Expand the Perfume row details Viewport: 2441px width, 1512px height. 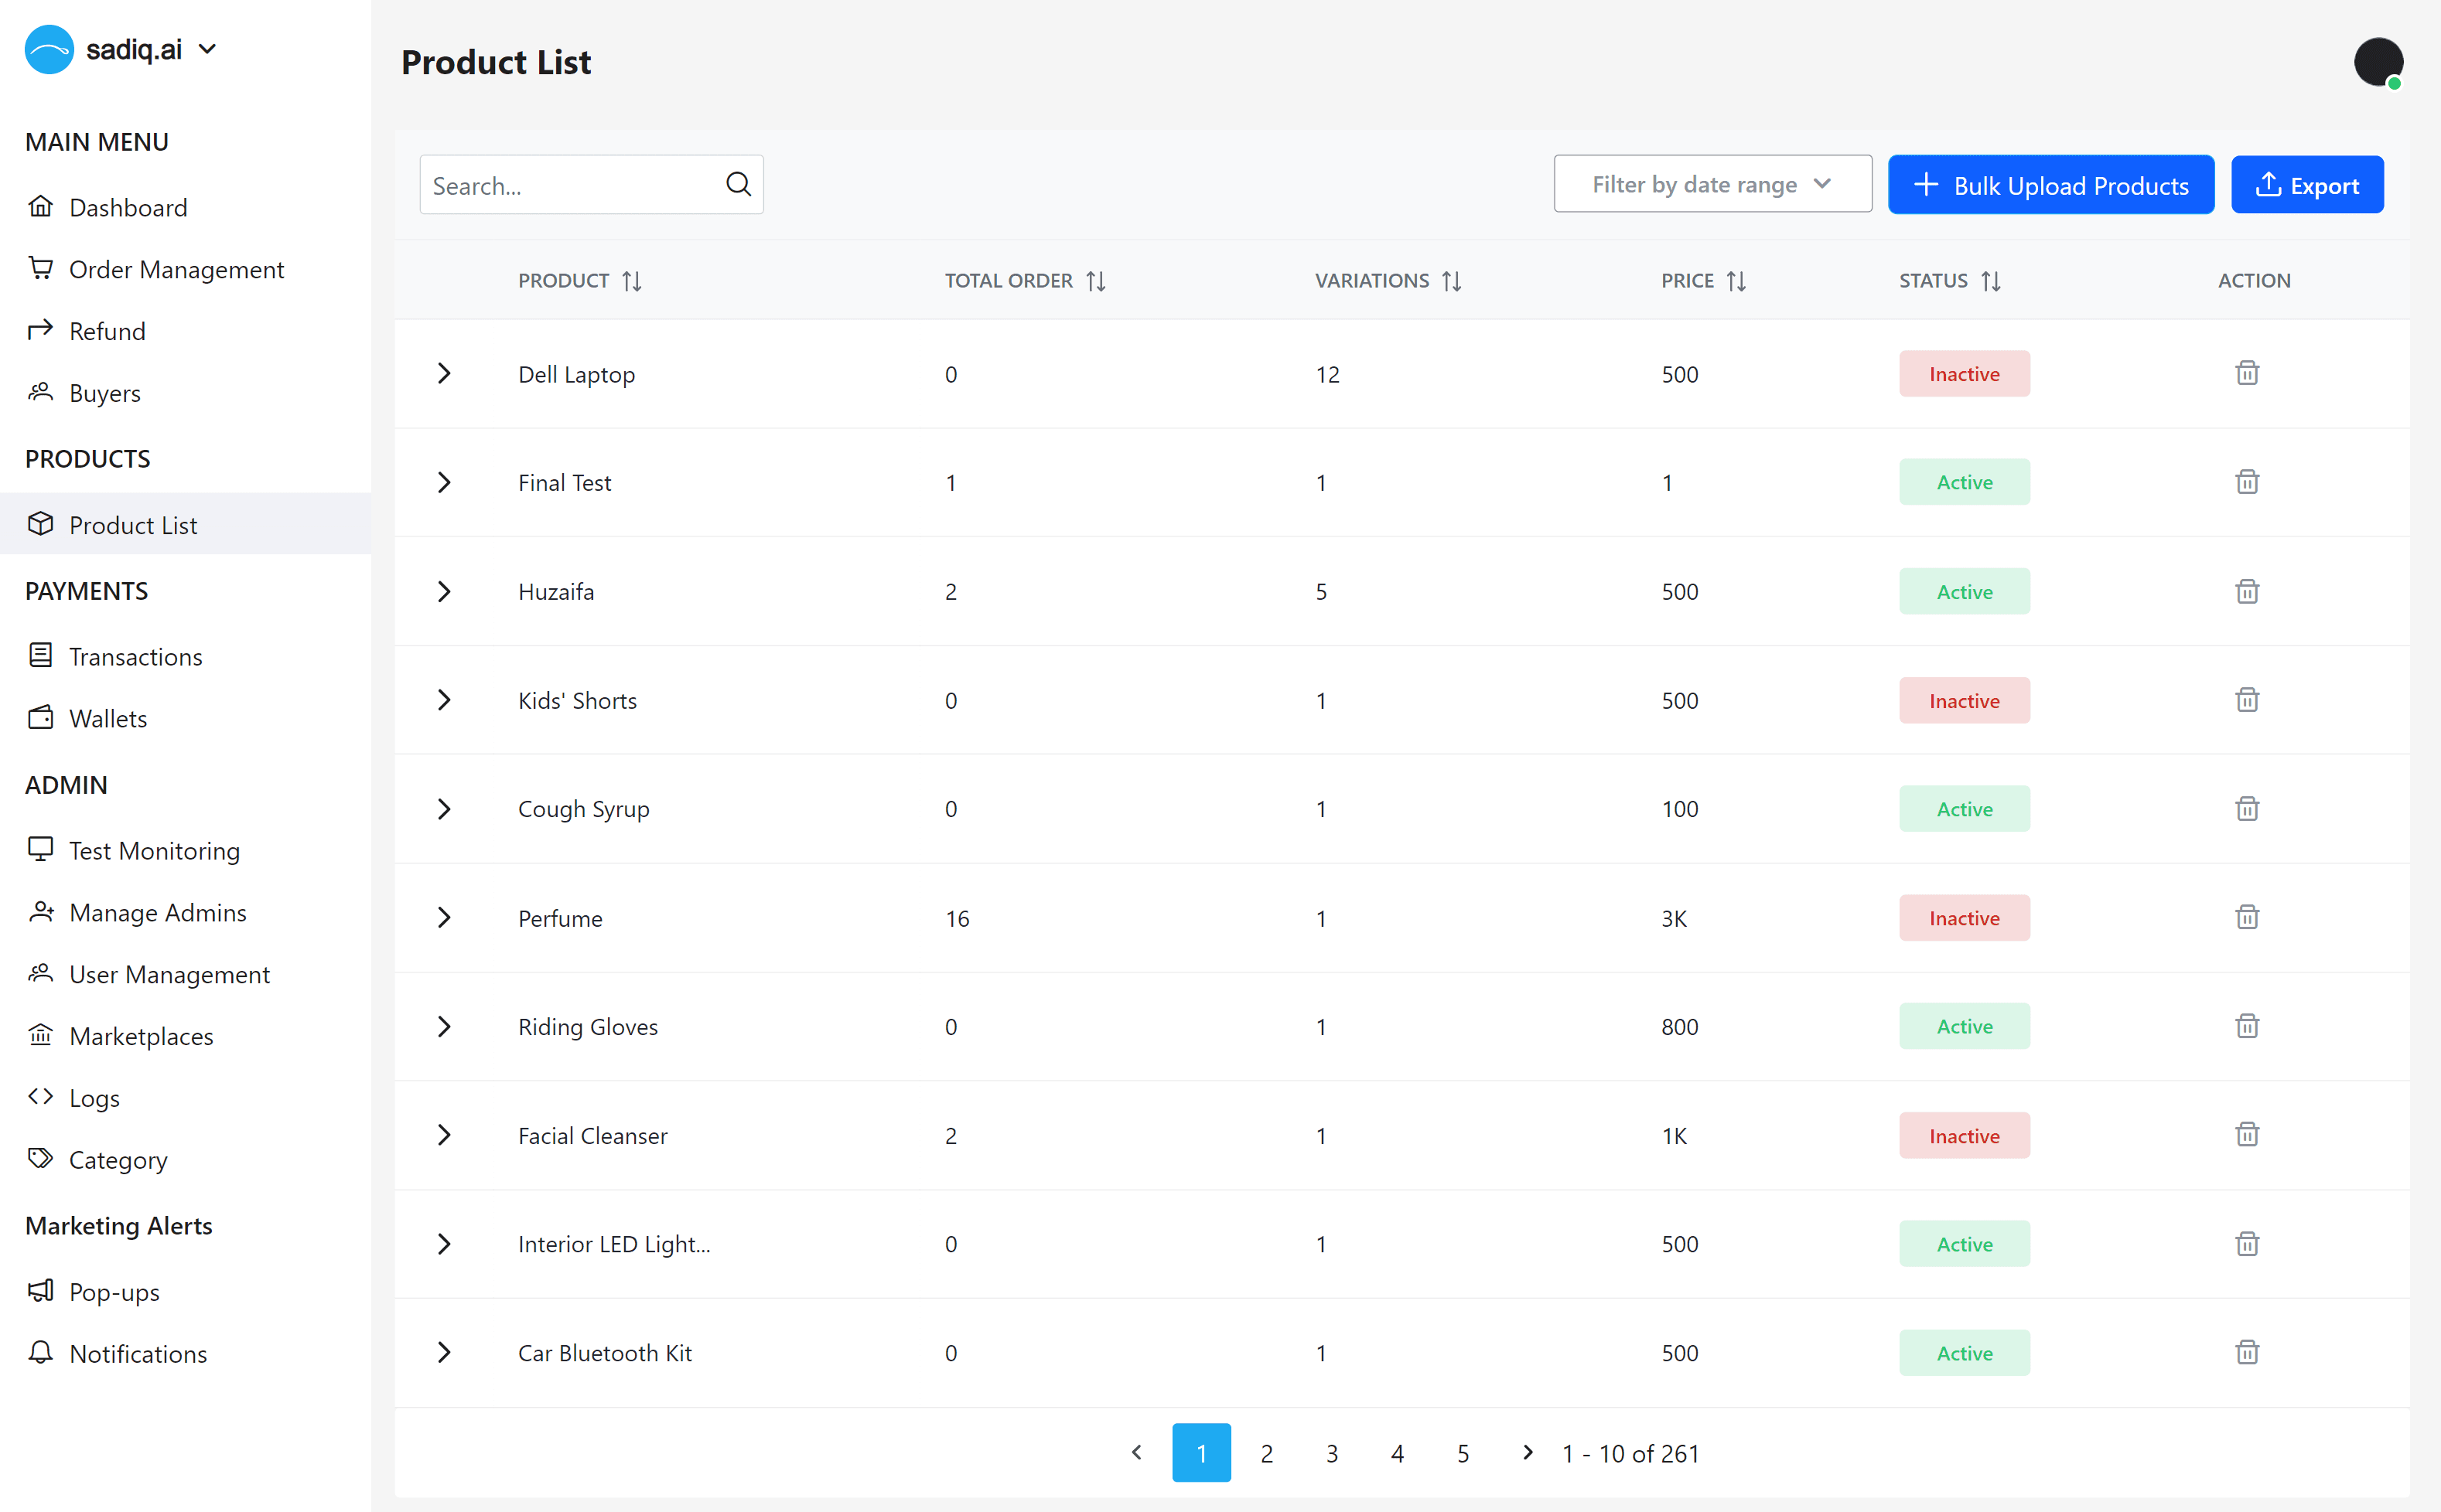[444, 917]
